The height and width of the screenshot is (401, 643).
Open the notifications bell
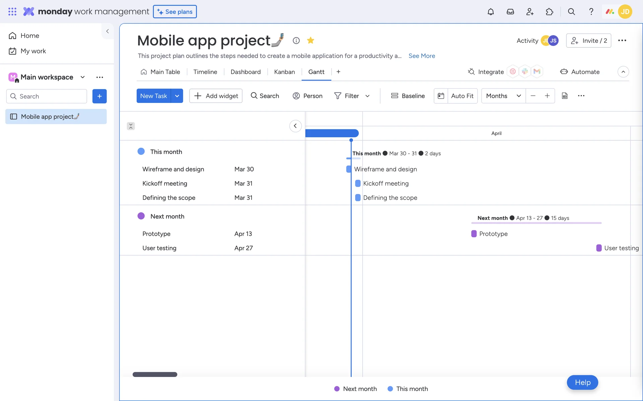[x=491, y=12]
